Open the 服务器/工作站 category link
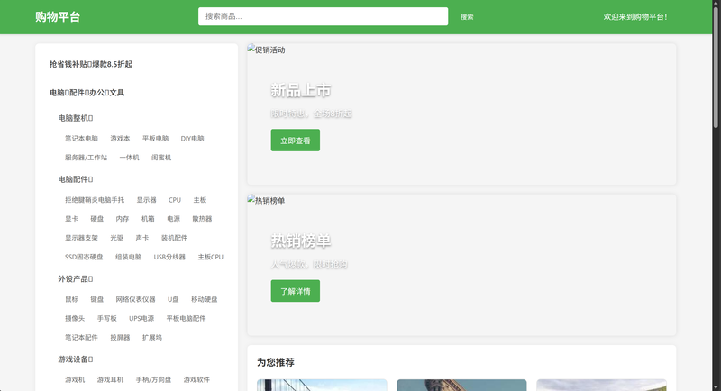This screenshot has width=721, height=391. pos(86,158)
